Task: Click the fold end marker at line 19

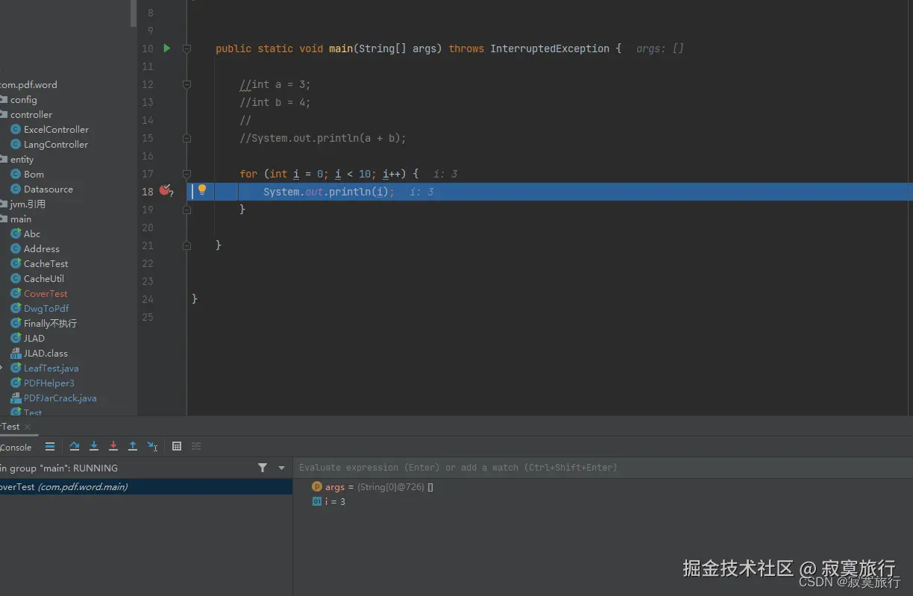Action: coord(186,210)
